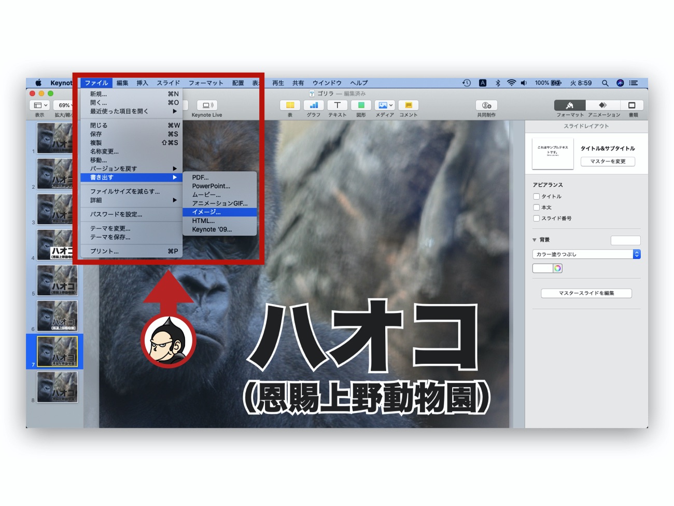Screen dimensions: 674x506
Task: Open the フォーマット inspector
Action: click(570, 105)
